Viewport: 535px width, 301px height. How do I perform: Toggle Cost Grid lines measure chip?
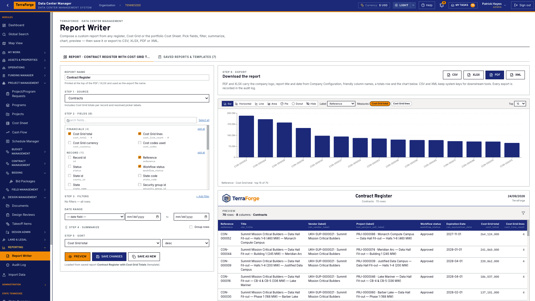click(402, 104)
